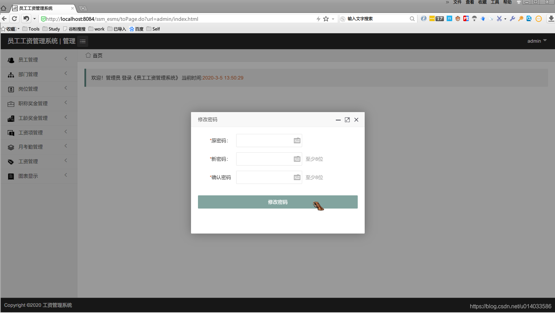Open dropdown next to bookmark star
Screen dimensions: 555x313
[x=333, y=19]
